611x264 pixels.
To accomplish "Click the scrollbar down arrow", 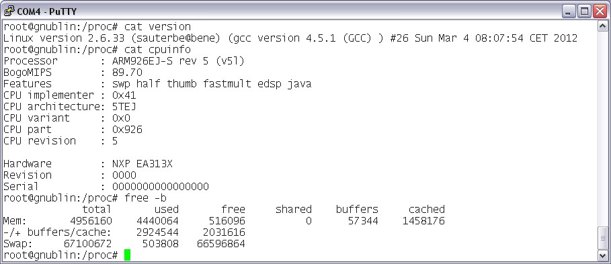I will [602, 255].
